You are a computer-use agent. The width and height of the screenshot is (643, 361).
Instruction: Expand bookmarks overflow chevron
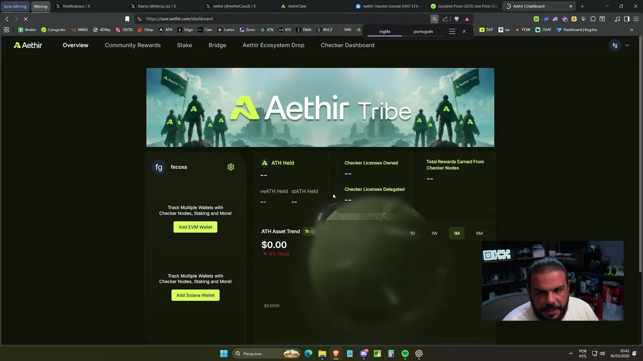tap(631, 30)
